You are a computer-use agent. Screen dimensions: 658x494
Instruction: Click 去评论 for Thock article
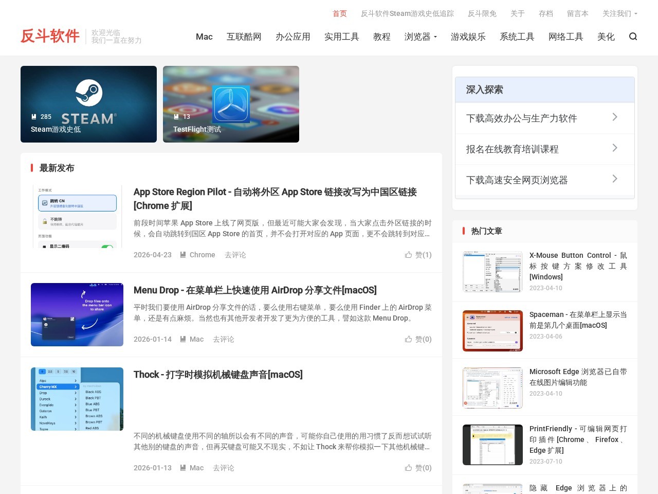223,468
